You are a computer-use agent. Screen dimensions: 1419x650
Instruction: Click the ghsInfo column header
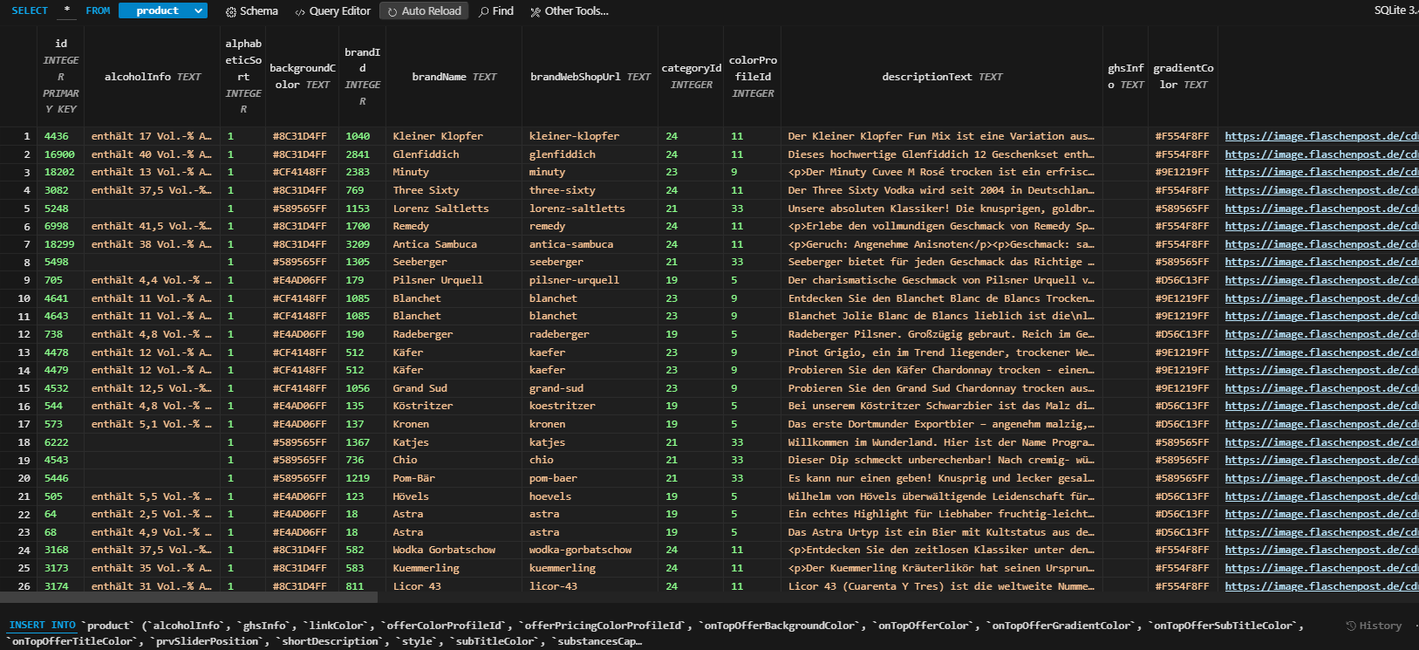coord(1125,76)
